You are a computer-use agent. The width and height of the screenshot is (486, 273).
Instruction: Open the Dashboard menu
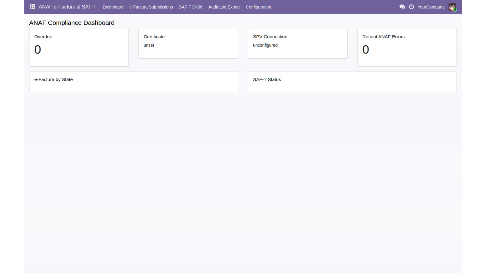[113, 7]
